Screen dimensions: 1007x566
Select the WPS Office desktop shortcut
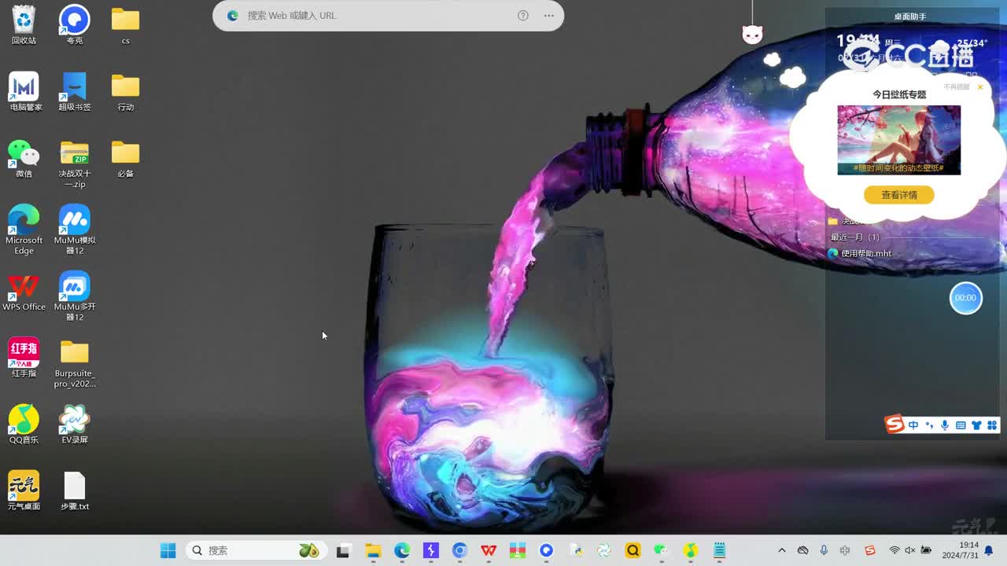24,292
